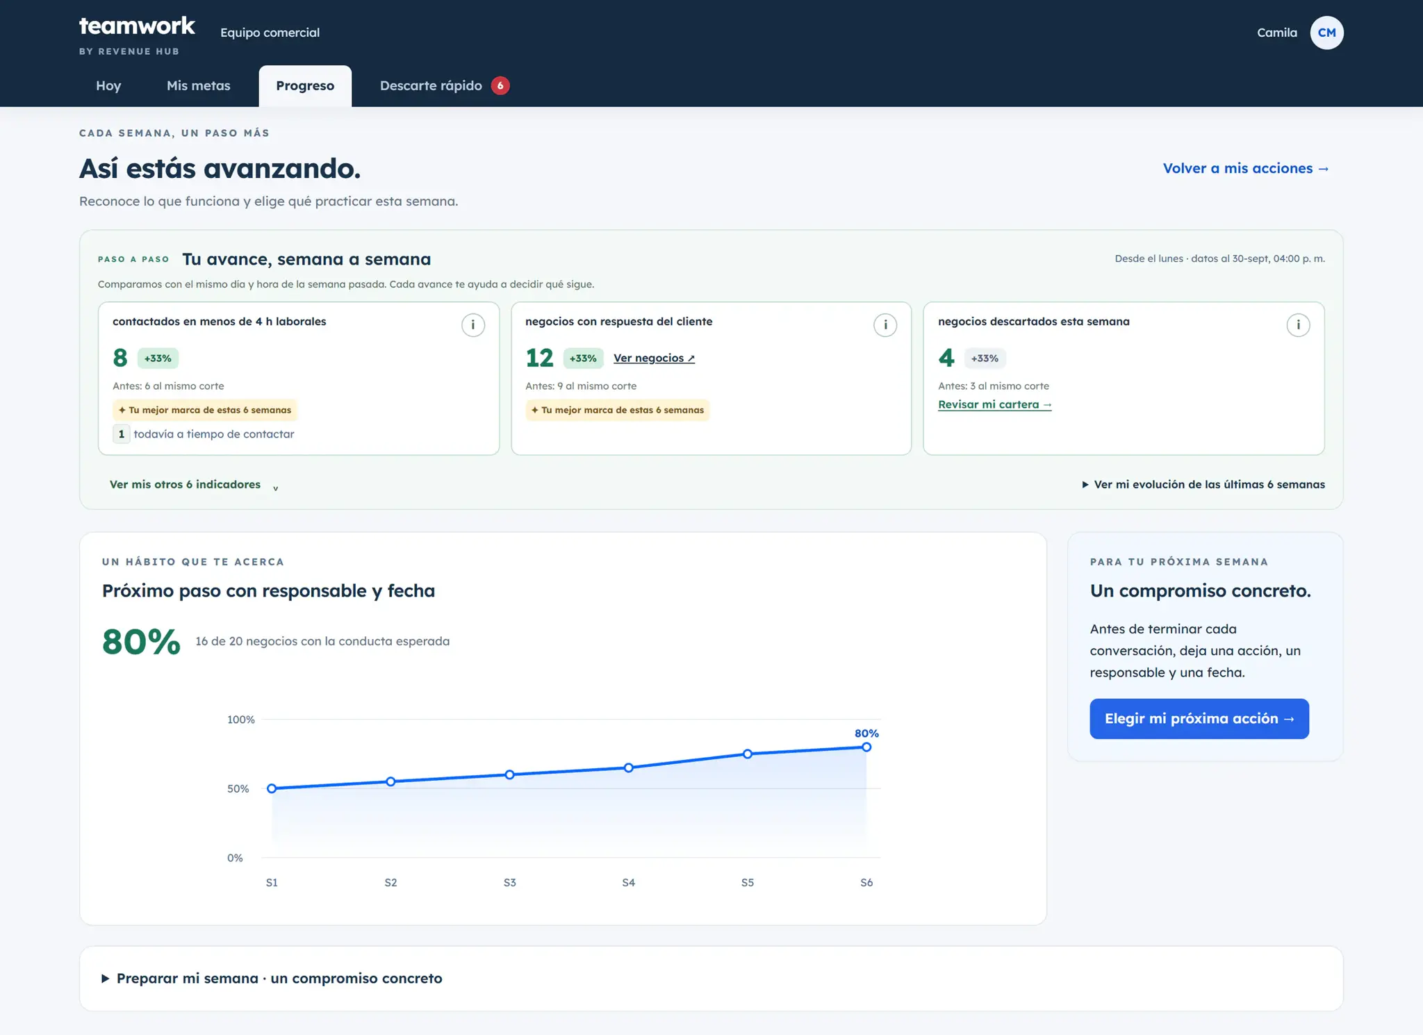Click Elegir mi próxima acción button
The width and height of the screenshot is (1423, 1035).
[1199, 718]
